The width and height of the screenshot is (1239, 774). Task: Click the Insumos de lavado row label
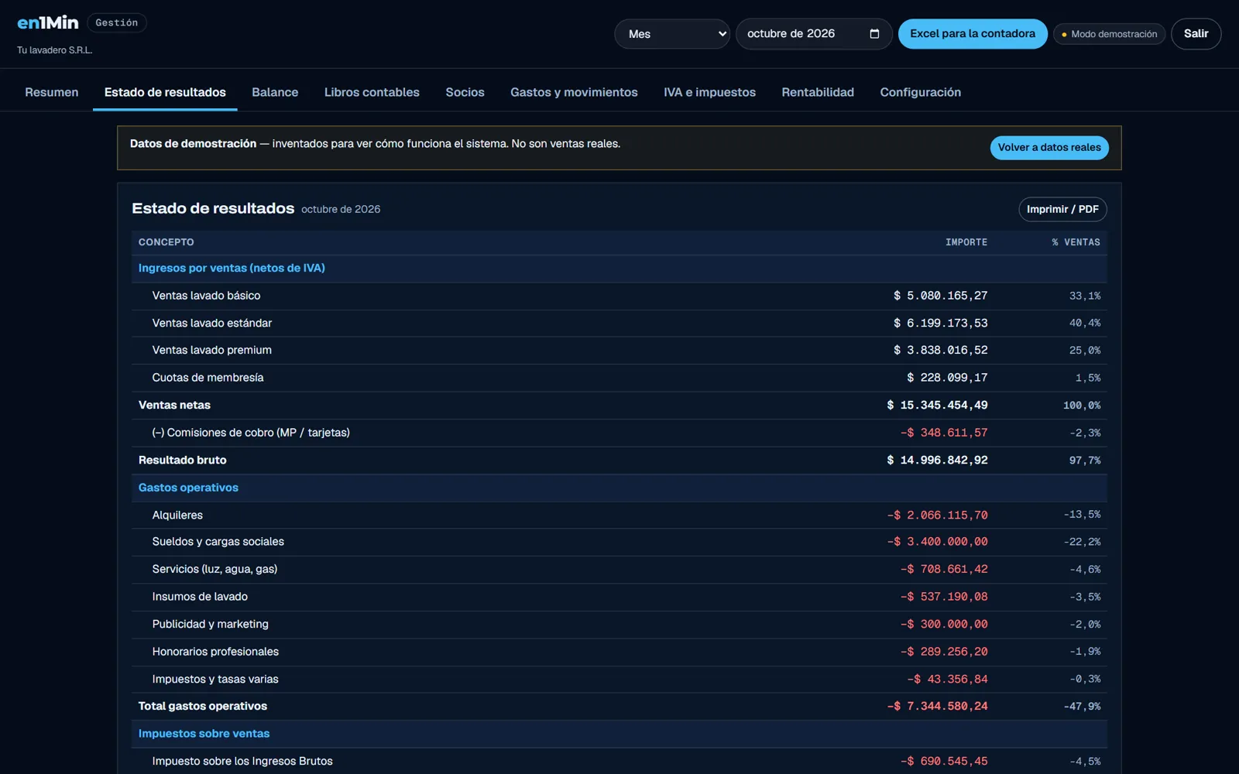[200, 597]
